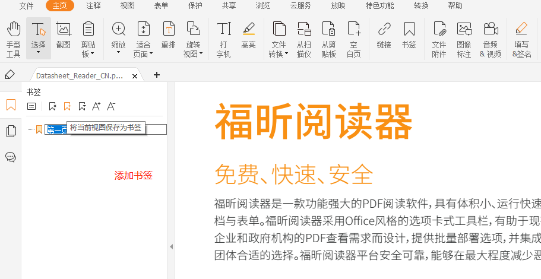Open the 文件 menu

(x=26, y=6)
